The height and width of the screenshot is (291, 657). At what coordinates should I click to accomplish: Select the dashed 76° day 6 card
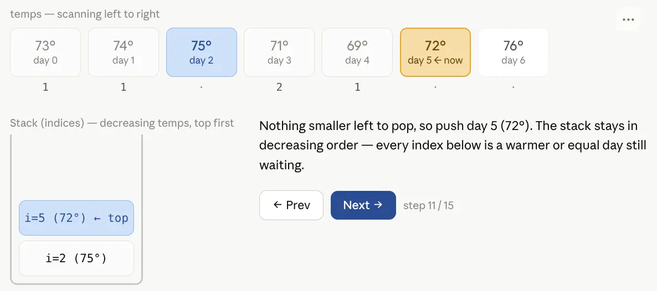point(514,53)
